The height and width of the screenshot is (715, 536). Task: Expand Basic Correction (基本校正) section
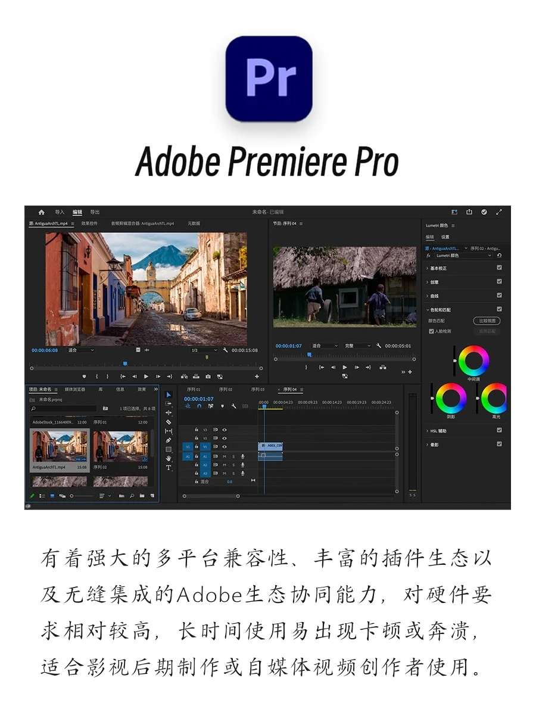[x=427, y=269]
